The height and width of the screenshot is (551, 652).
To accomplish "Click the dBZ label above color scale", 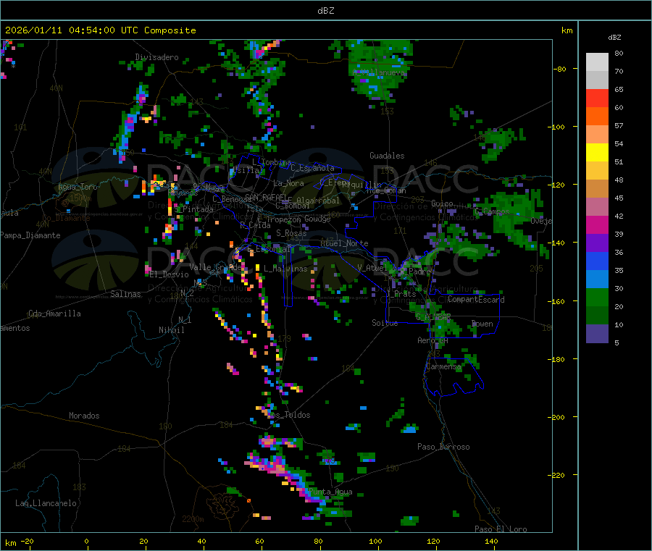I will click(x=614, y=38).
